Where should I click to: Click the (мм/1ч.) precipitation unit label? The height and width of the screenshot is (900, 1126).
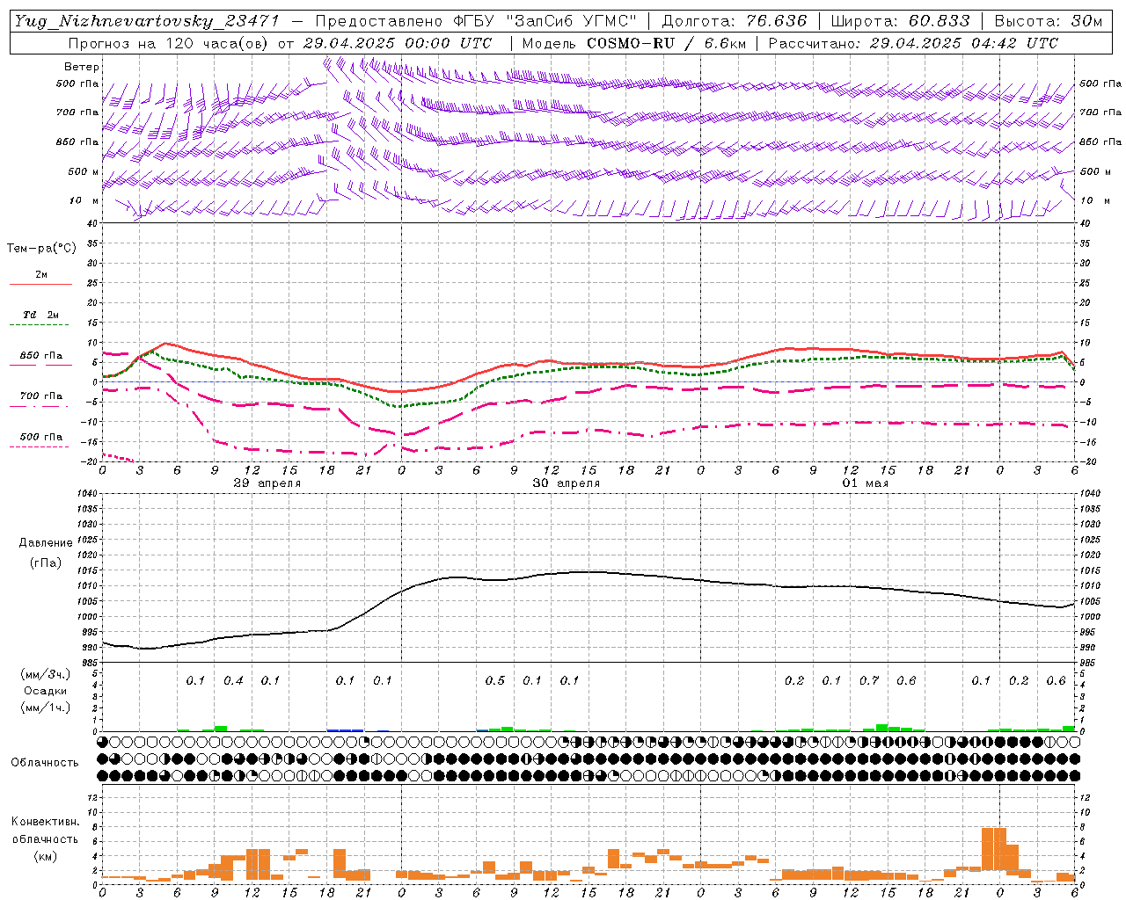coord(46,708)
